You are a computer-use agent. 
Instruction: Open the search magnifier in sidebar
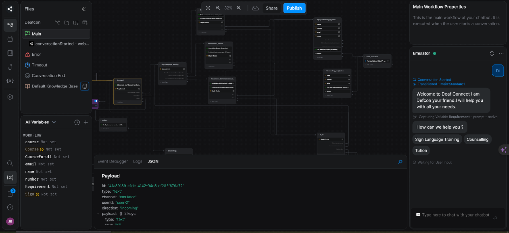pos(10,163)
